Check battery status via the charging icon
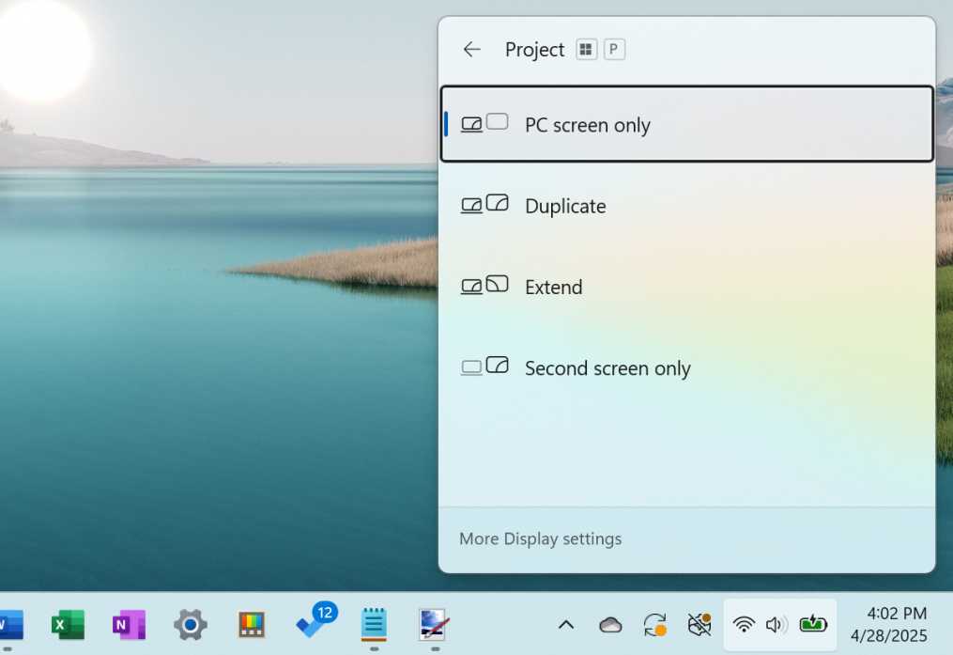 coord(813,625)
